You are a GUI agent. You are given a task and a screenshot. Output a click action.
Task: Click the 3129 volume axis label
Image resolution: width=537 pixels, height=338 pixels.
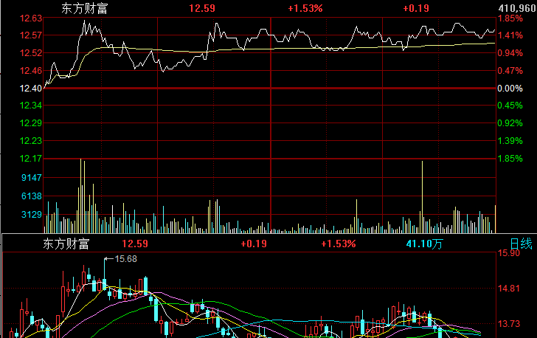pyautogui.click(x=32, y=215)
